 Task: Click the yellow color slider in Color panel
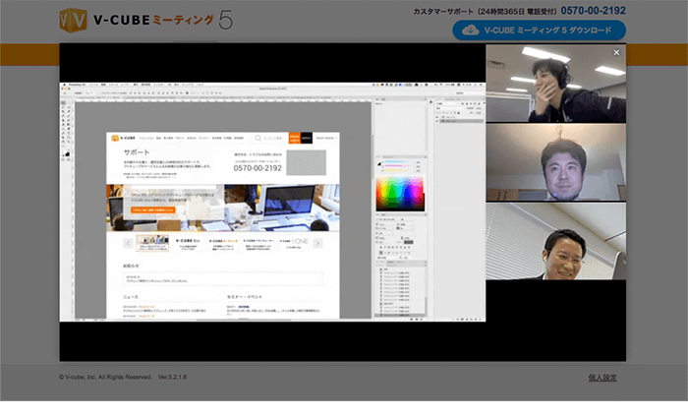point(399,170)
